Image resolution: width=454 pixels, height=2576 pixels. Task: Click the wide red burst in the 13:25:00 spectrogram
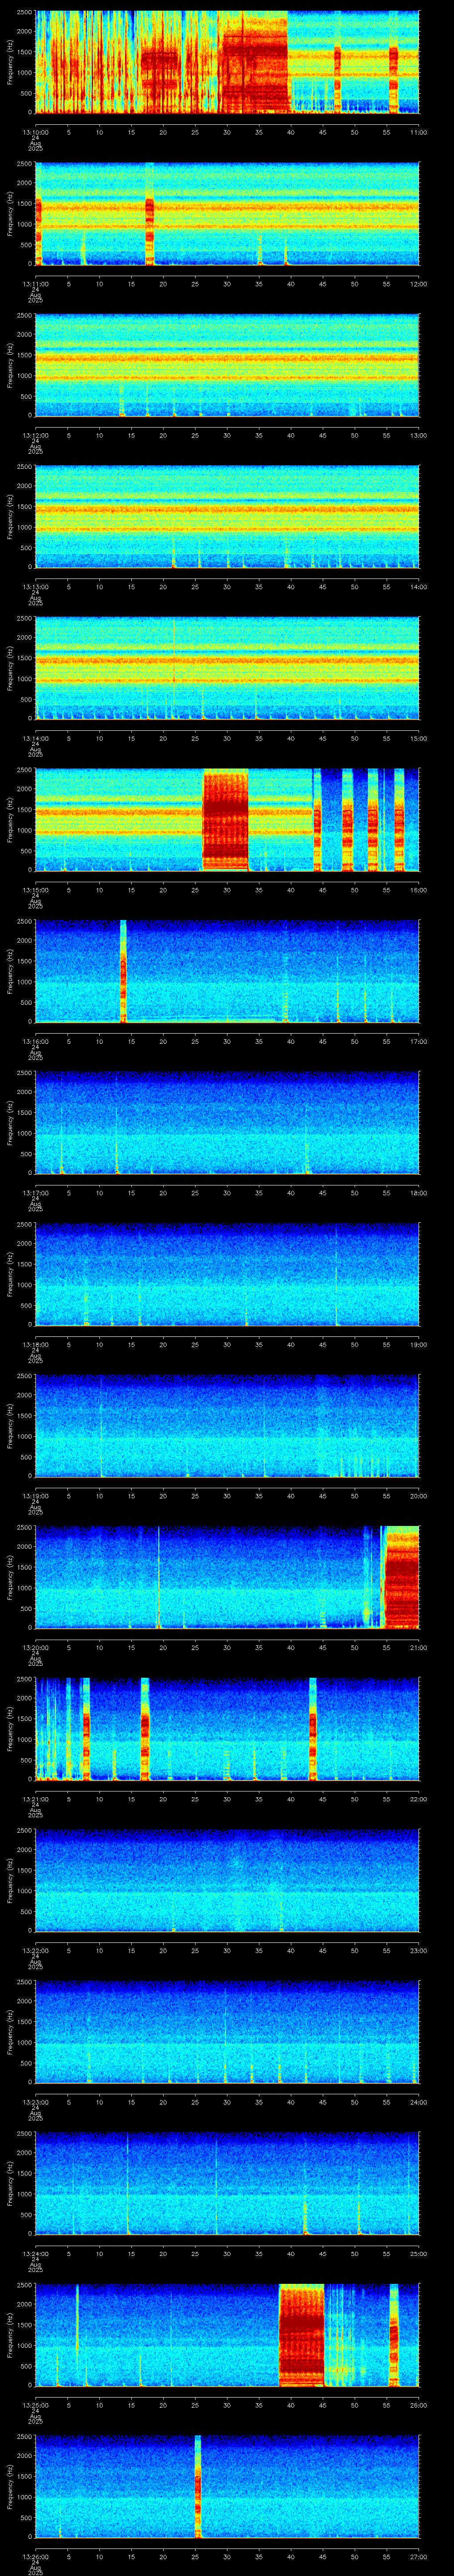pyautogui.click(x=301, y=2335)
